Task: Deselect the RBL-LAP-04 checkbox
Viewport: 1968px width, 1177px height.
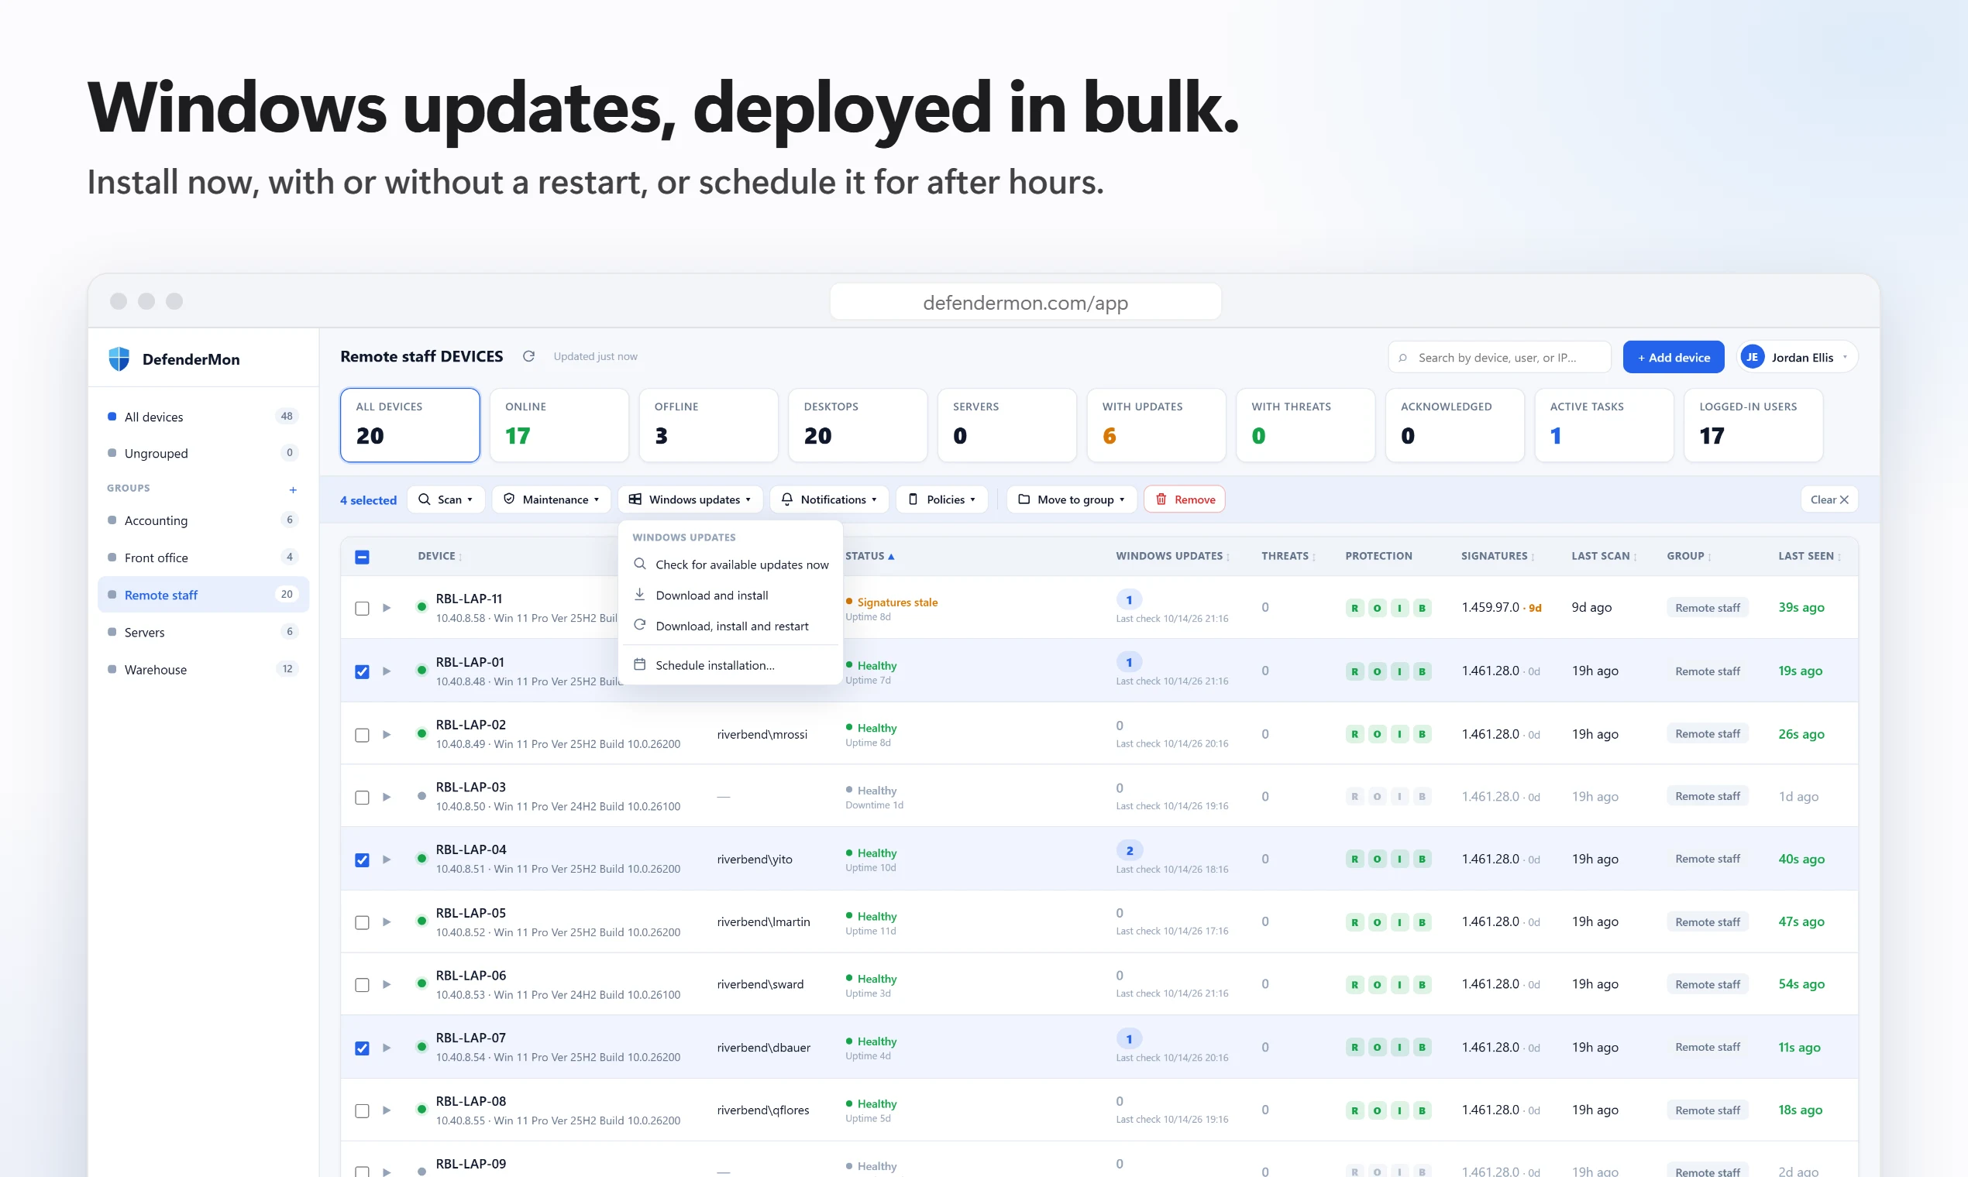Action: tap(362, 860)
